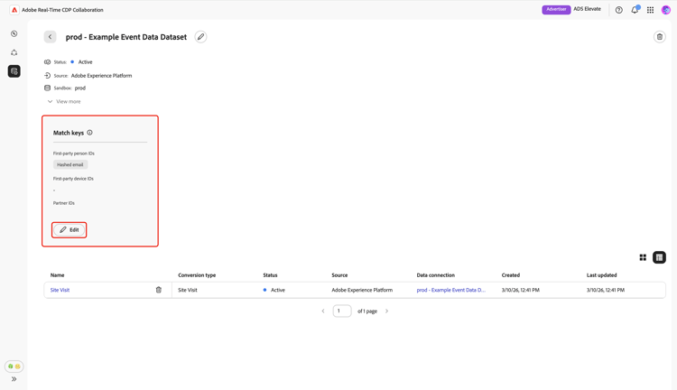Expand the View more details section
This screenshot has width=677, height=390.
64,101
